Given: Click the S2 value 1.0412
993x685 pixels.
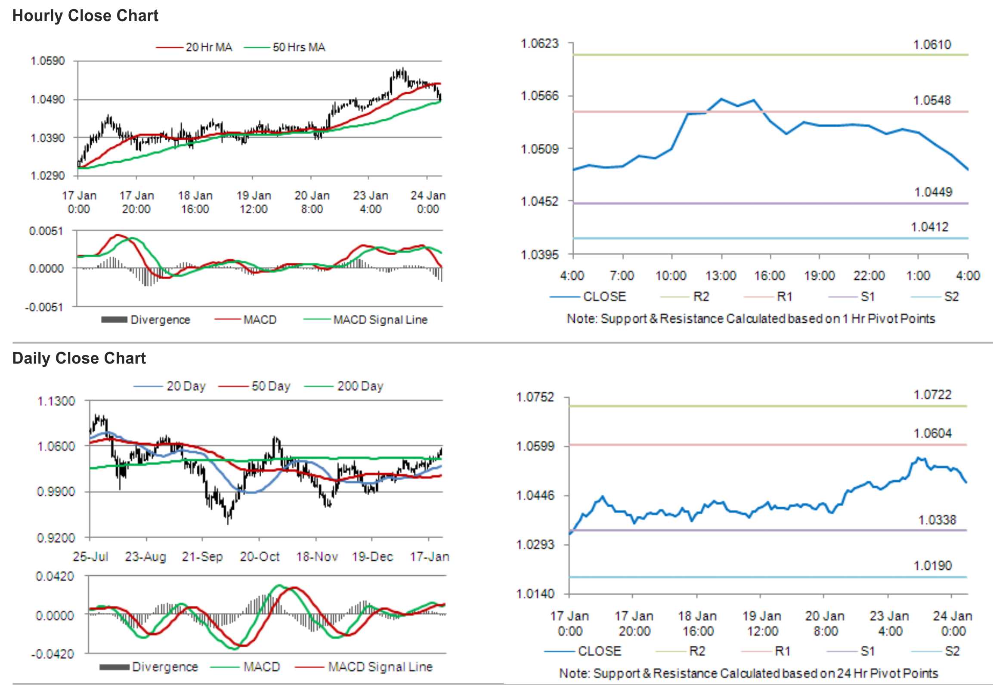Looking at the screenshot, I should coord(930,227).
